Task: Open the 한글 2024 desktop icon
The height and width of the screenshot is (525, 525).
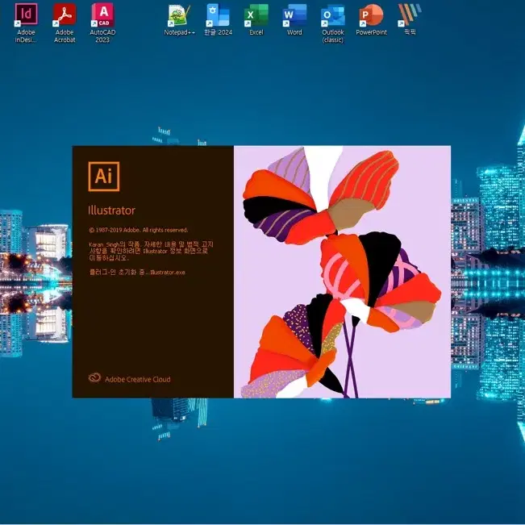Action: pos(218,20)
